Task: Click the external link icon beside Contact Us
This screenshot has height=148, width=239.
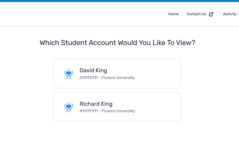Action: tap(211, 14)
